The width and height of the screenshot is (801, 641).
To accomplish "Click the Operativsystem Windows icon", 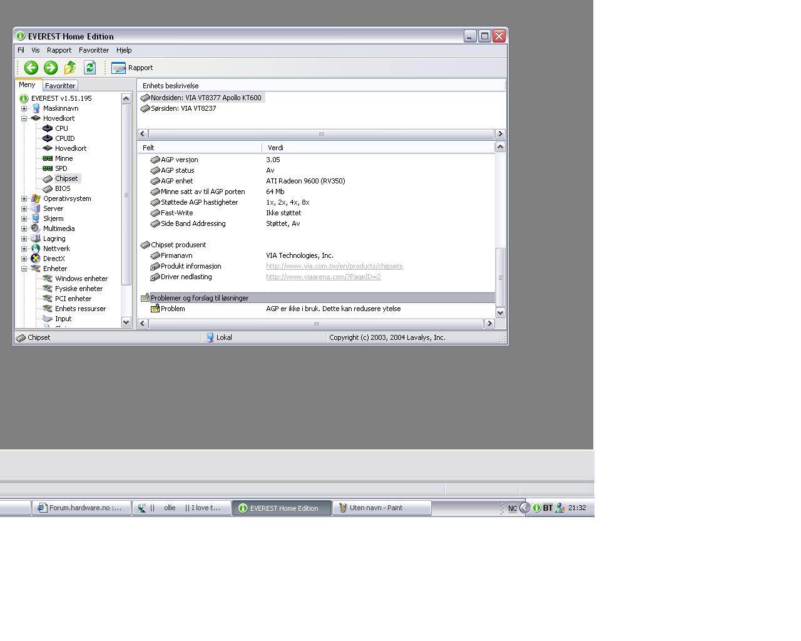I will point(36,198).
